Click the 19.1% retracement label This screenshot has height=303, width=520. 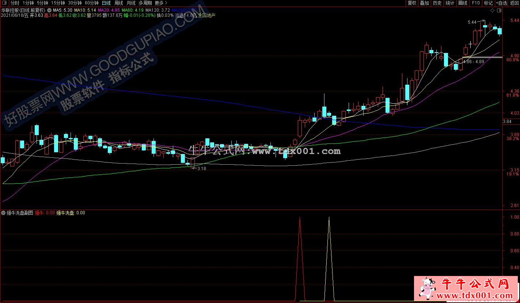(x=513, y=174)
